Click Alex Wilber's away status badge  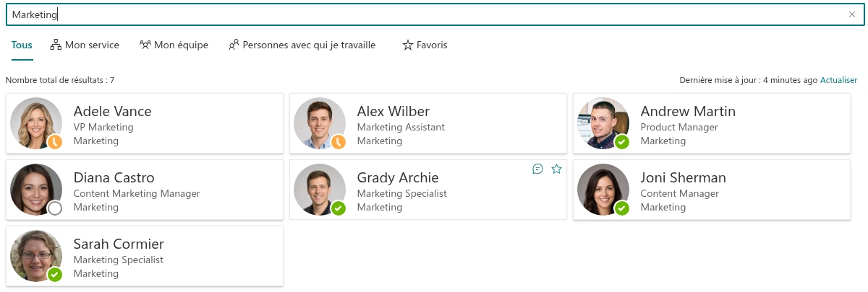(339, 142)
